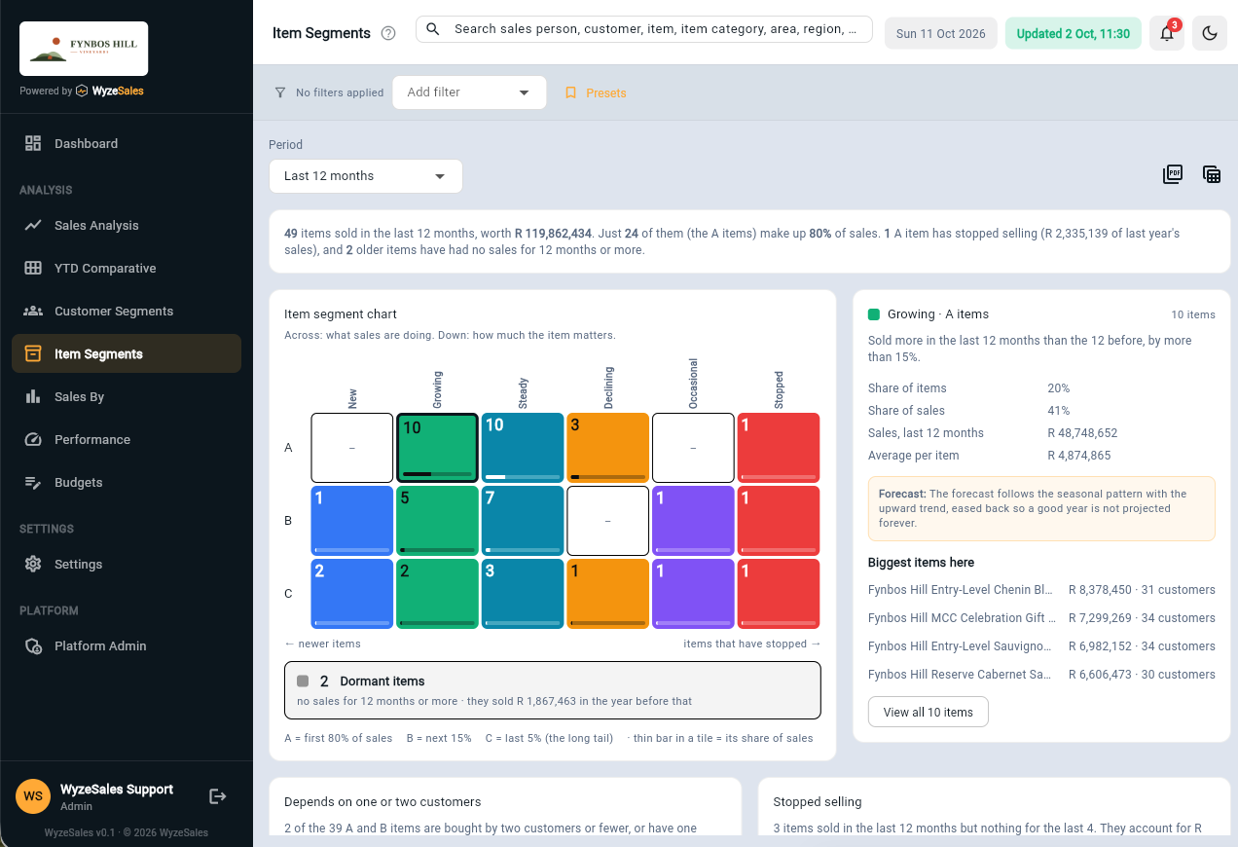The width and height of the screenshot is (1238, 847).
Task: Click the WS user avatar
Action: pyautogui.click(x=33, y=796)
